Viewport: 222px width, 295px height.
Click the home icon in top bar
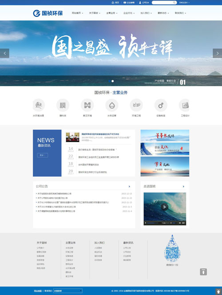click(x=113, y=3)
